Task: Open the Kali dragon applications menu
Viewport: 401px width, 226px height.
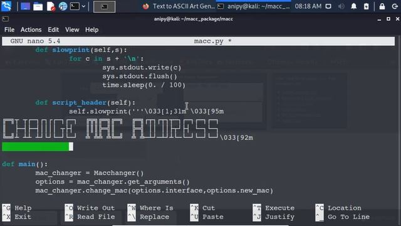Action: click(x=6, y=6)
